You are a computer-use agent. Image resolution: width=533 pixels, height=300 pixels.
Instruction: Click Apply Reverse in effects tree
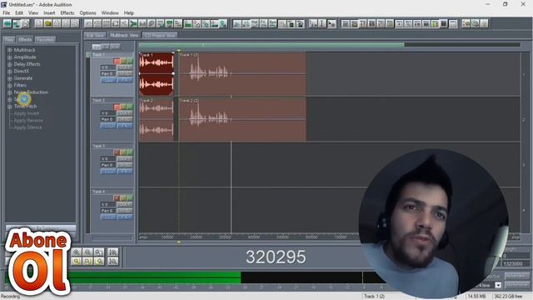pos(28,120)
